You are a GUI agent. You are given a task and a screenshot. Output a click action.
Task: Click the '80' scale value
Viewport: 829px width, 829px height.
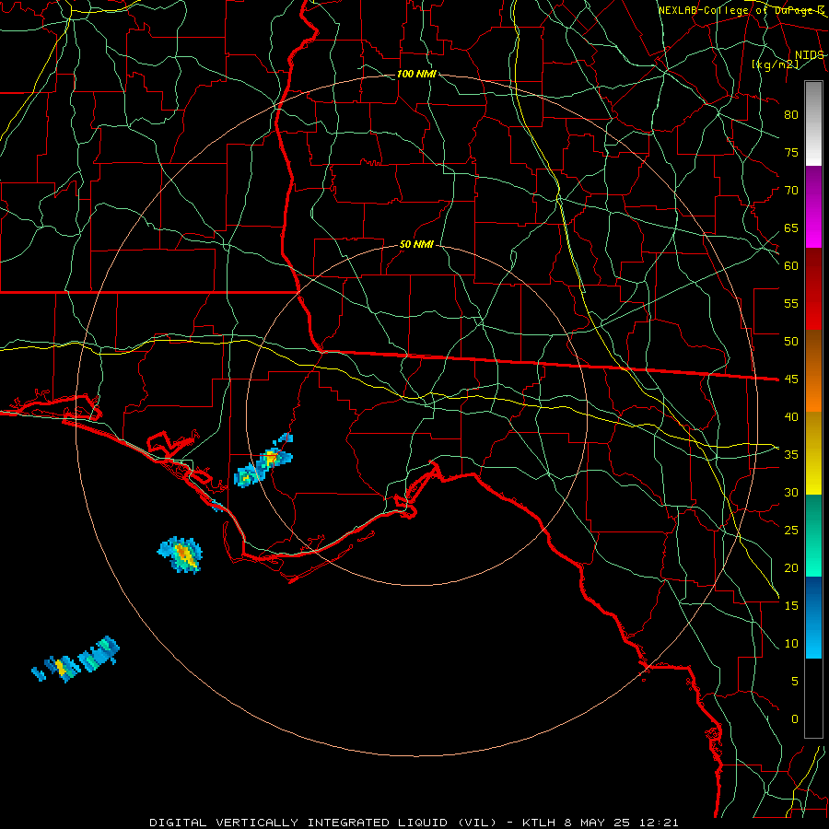click(x=791, y=115)
